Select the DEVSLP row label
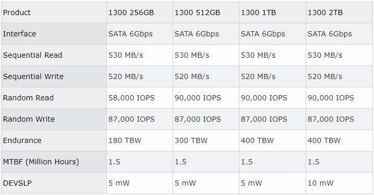 pos(54,183)
